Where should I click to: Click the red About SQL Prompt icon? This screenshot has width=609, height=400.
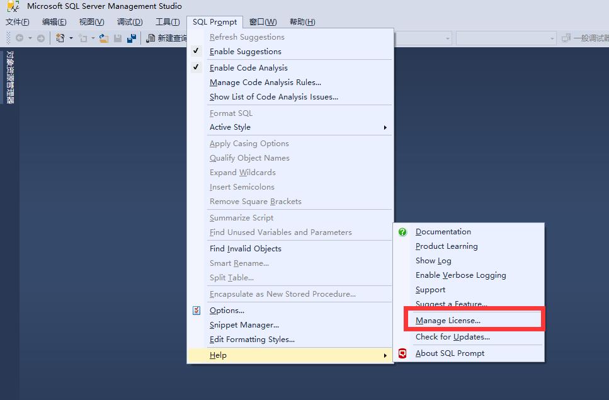click(402, 353)
